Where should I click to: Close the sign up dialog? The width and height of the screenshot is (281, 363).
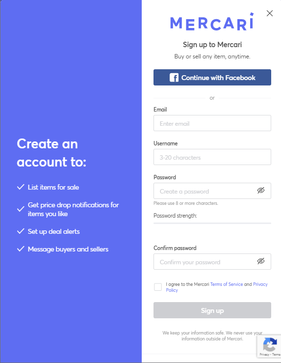pyautogui.click(x=269, y=13)
